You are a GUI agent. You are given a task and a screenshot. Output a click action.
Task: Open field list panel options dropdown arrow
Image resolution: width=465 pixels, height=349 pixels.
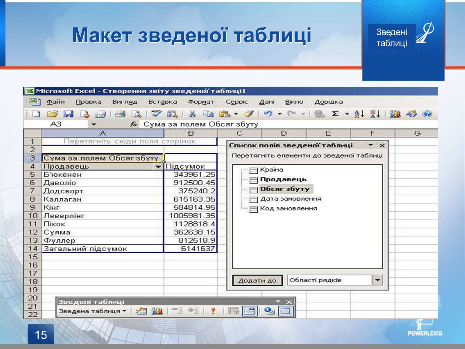tap(371, 145)
